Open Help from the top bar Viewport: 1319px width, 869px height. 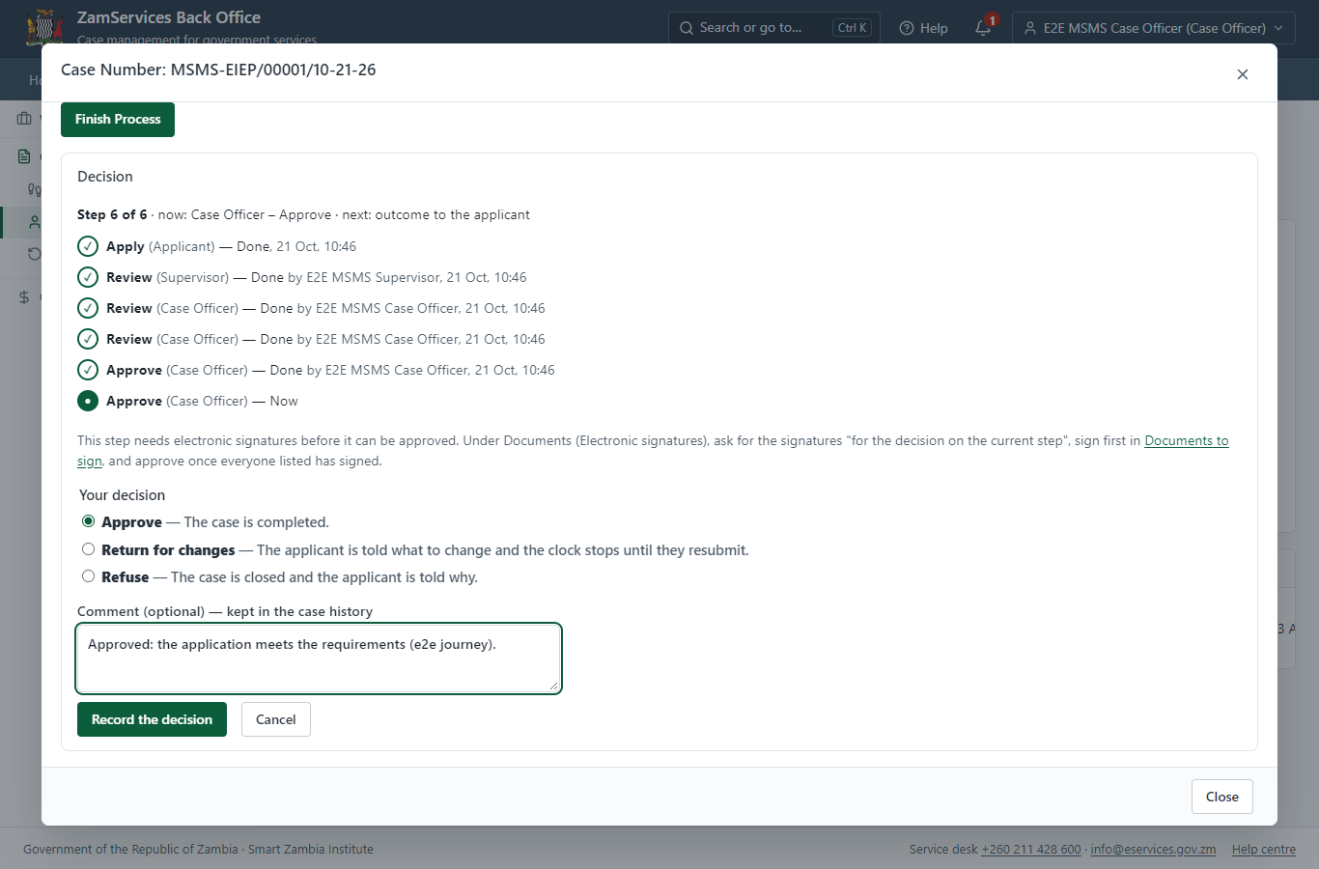923,28
